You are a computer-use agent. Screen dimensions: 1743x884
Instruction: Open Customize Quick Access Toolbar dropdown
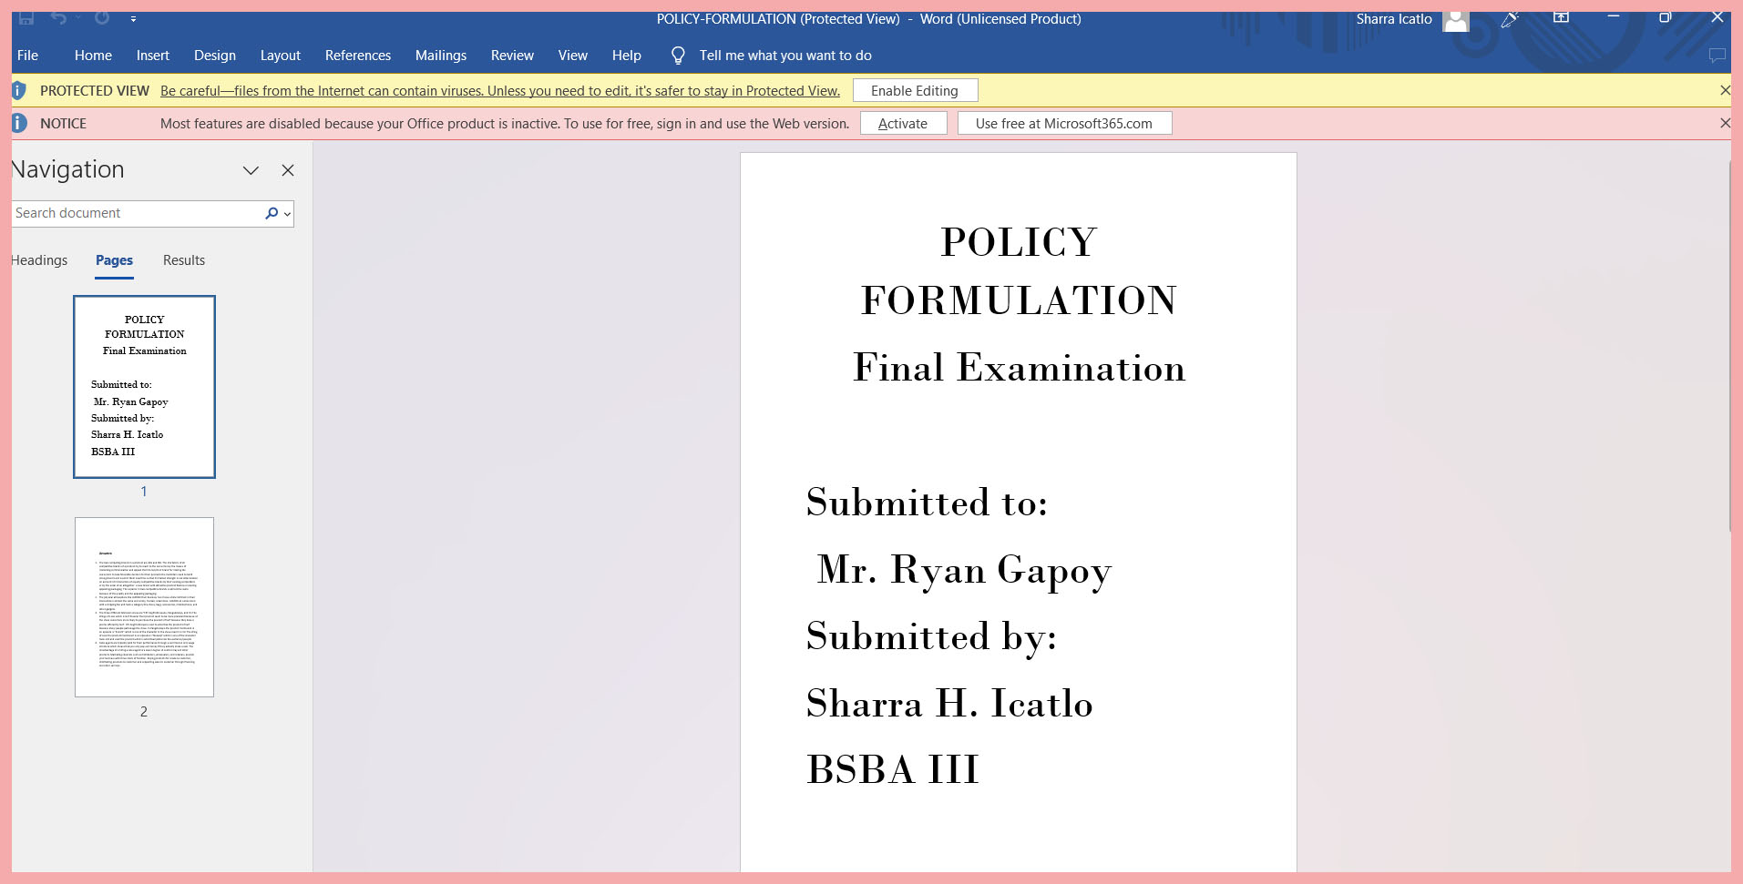coord(133,19)
